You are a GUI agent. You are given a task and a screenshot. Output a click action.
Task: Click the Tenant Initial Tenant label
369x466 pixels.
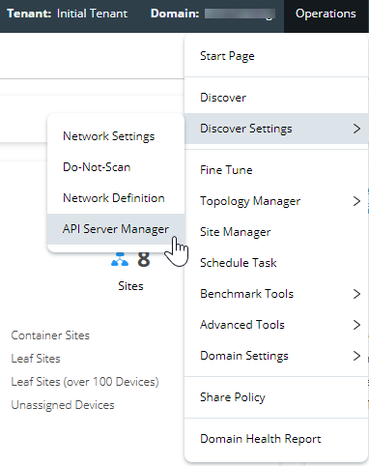tap(68, 14)
